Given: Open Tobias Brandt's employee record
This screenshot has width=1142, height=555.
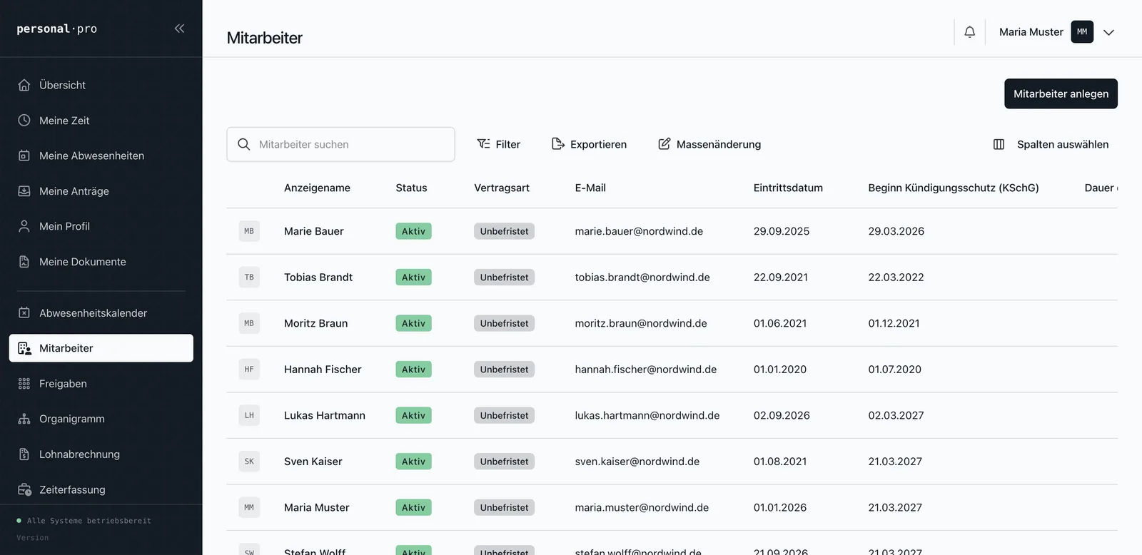Looking at the screenshot, I should (318, 277).
